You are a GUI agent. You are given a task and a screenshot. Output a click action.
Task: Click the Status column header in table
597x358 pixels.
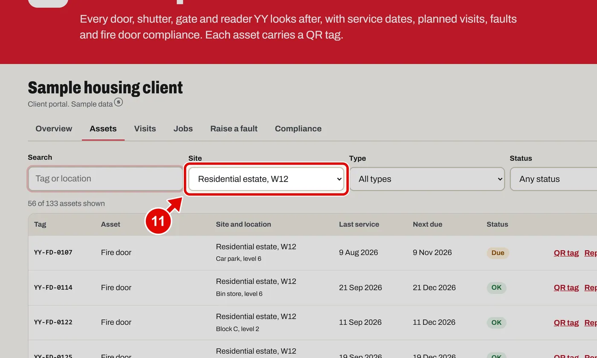tap(497, 224)
